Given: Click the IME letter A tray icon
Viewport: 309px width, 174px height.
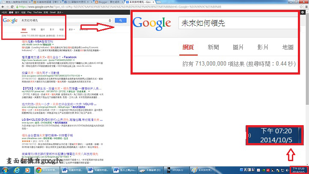Looking at the screenshot, I should pos(245,170).
